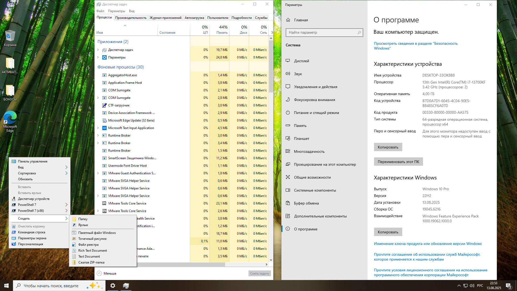Select Обновить in context menu
The width and height of the screenshot is (517, 291).
pyautogui.click(x=40, y=179)
